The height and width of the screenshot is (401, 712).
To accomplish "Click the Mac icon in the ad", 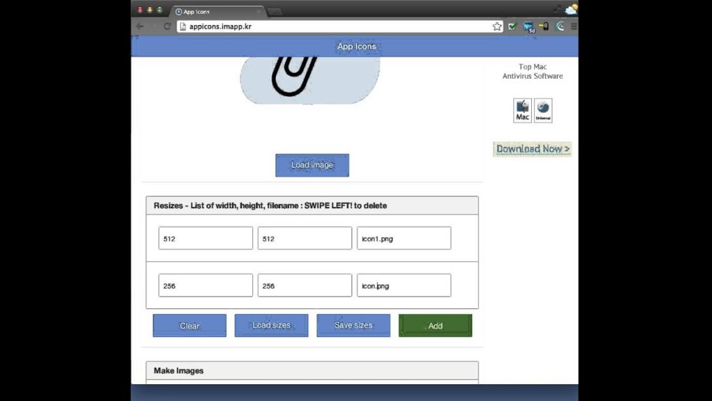I will click(522, 111).
